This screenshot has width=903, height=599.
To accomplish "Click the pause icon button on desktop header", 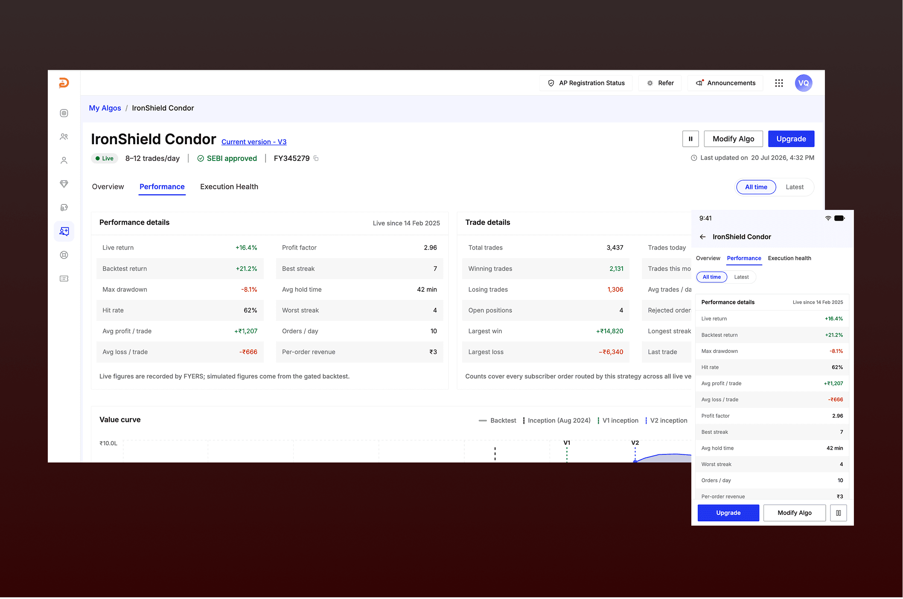I will pyautogui.click(x=690, y=139).
